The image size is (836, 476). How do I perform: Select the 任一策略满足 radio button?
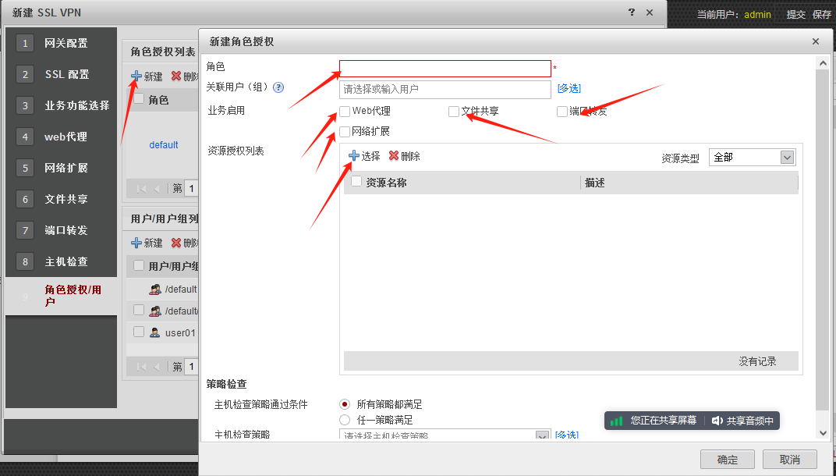point(345,420)
